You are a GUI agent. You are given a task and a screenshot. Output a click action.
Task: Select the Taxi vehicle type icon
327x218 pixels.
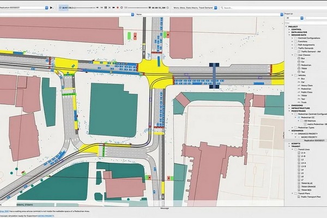(x=299, y=99)
